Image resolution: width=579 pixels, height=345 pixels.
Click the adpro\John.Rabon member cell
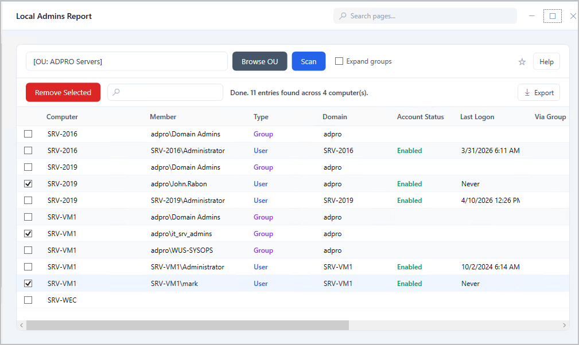point(178,183)
